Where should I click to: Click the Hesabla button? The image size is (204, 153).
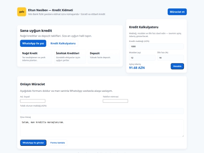177,66
